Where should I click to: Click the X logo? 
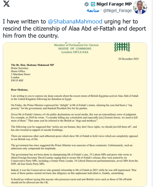(x=6, y=4)
